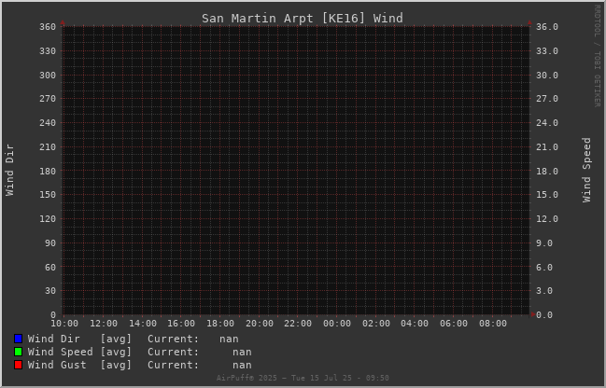606x388 pixels.
Task: Click the 10:00 time axis label
Action: point(64,324)
